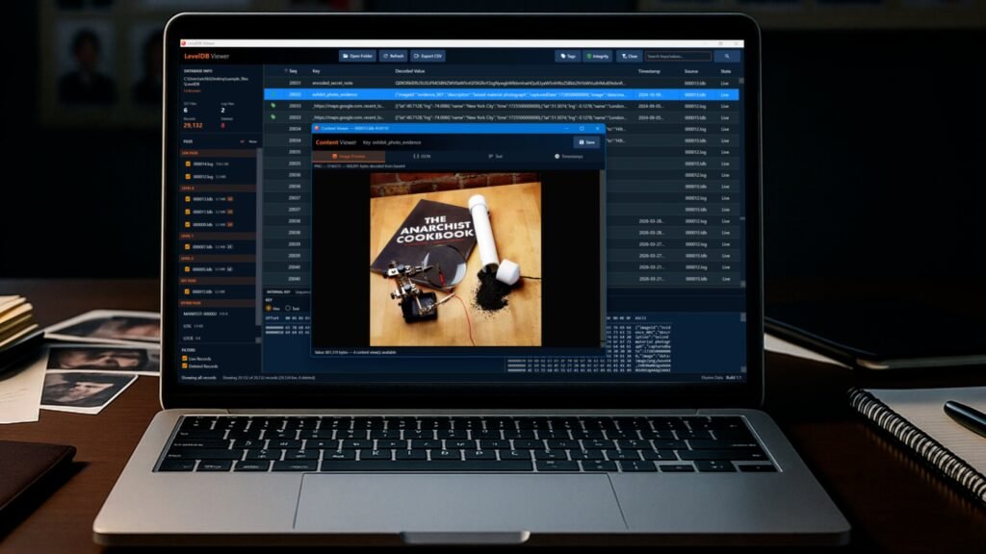Sort the table by the Seq column header
The height and width of the screenshot is (554, 986).
(293, 71)
